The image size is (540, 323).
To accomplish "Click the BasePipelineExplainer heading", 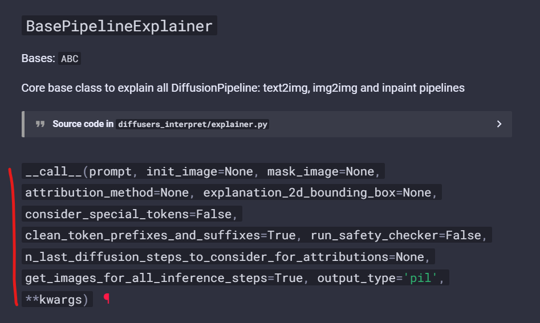I will pyautogui.click(x=119, y=26).
